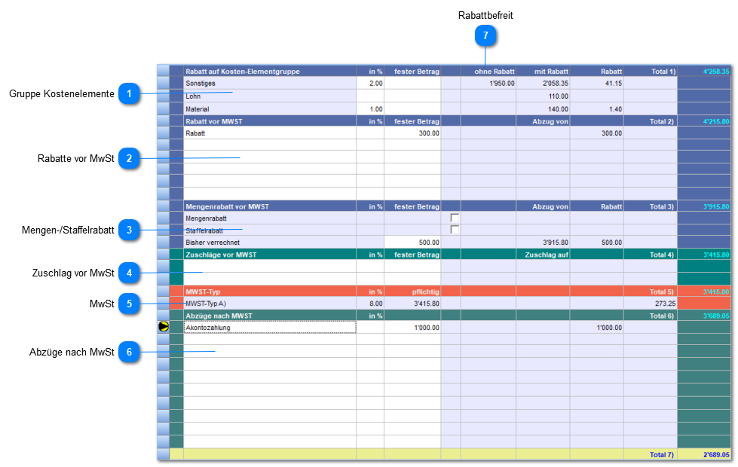Click the Zuschläge vor MWST header
The width and height of the screenshot is (738, 467).
click(x=221, y=255)
